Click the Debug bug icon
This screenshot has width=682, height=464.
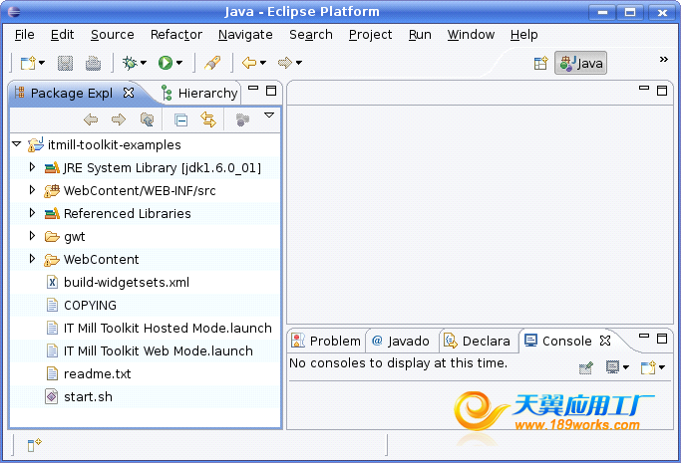pos(130,63)
